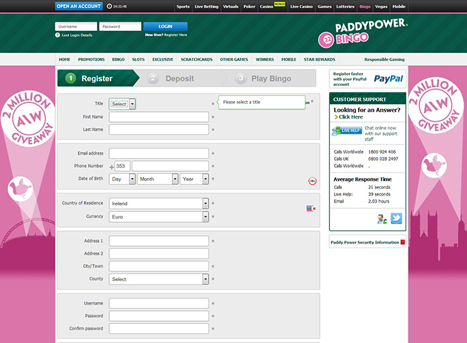
Task: Open Paddy Power Security Information link
Action: [x=365, y=243]
